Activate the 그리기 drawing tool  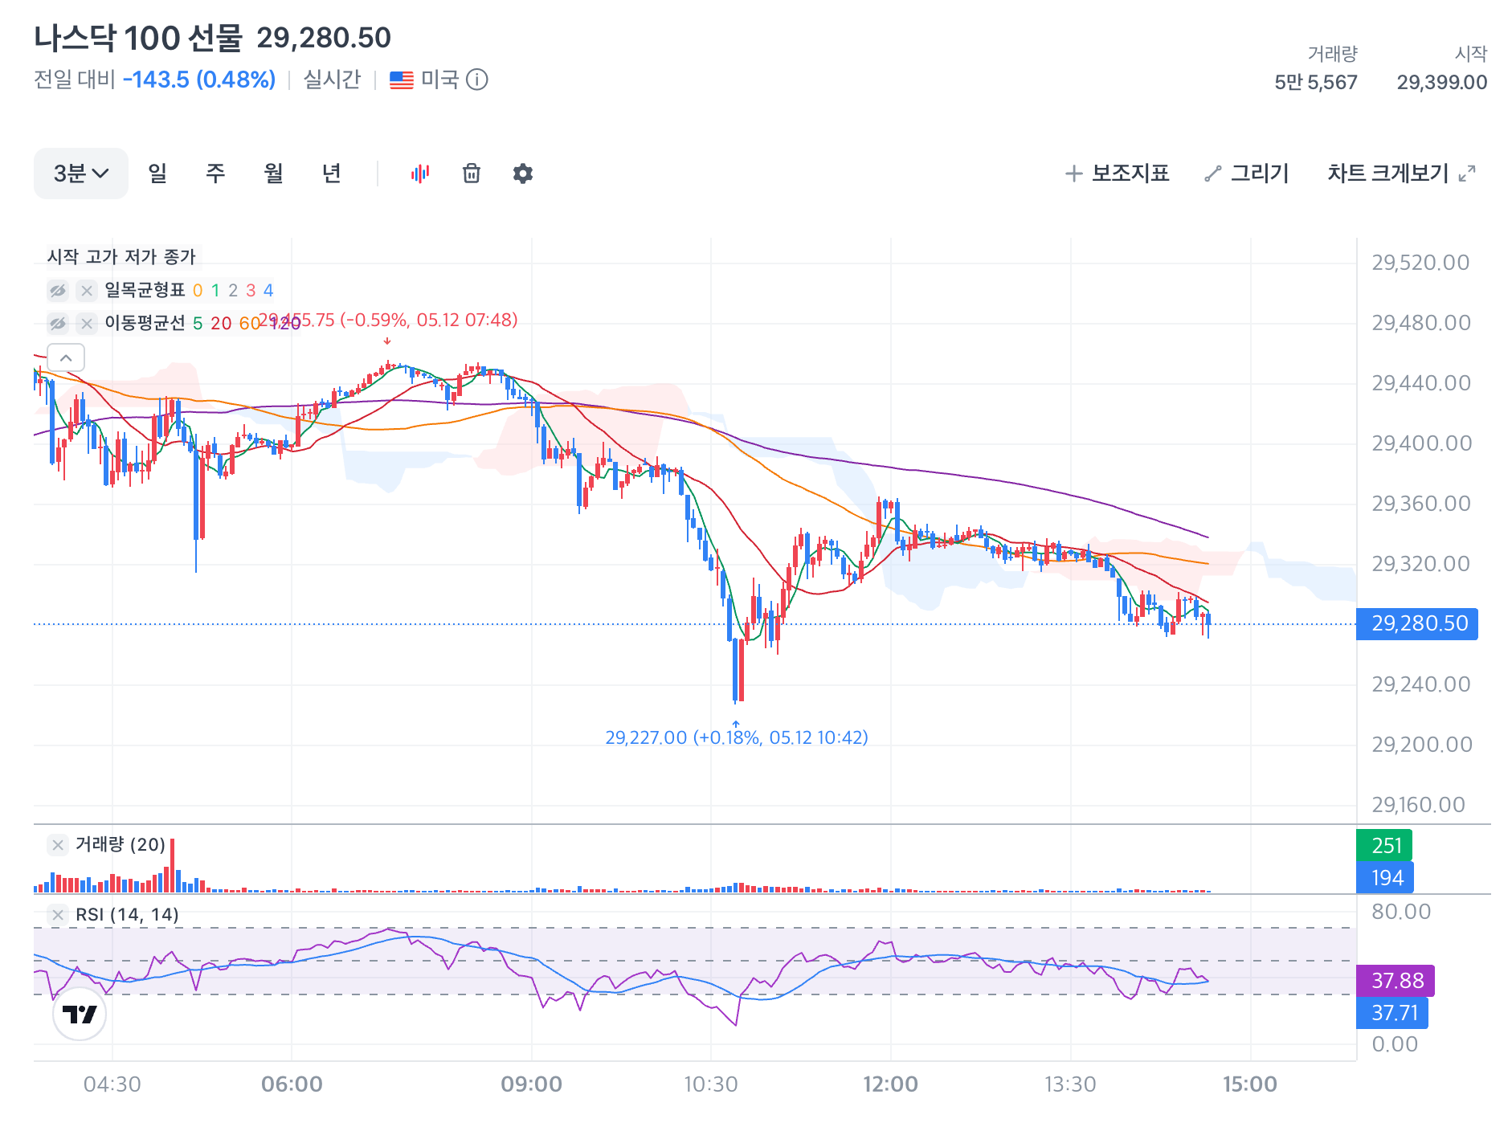(1247, 174)
